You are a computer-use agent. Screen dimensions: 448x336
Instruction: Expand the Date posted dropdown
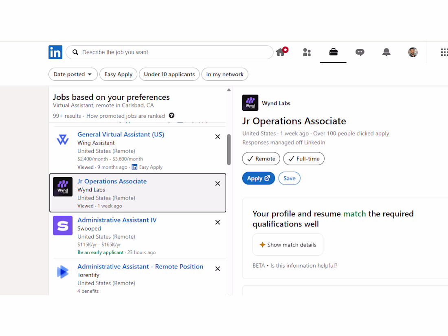73,74
